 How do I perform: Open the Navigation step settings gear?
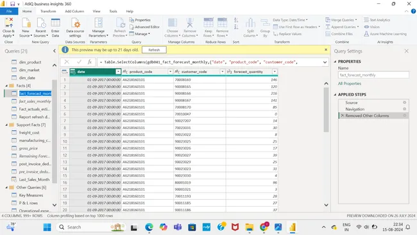tap(405, 109)
